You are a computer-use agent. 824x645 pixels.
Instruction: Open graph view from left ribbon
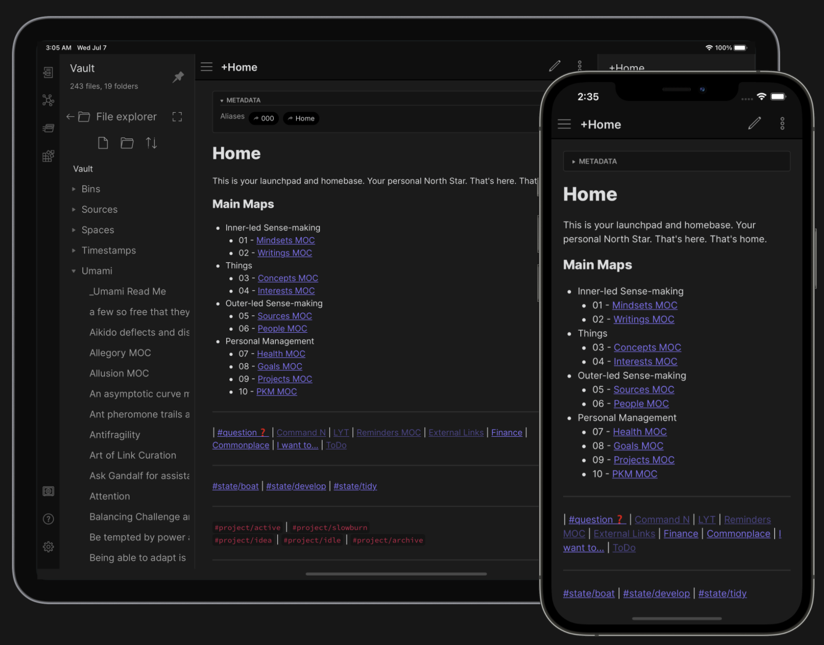[48, 100]
